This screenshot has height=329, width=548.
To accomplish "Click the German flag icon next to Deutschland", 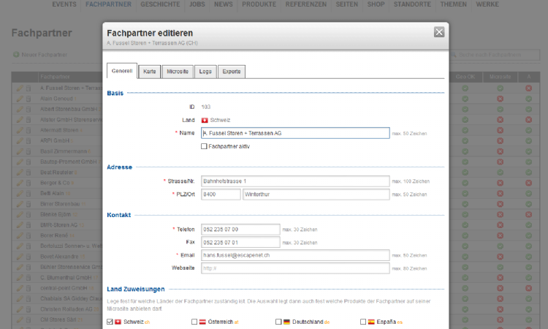I will click(x=287, y=322).
